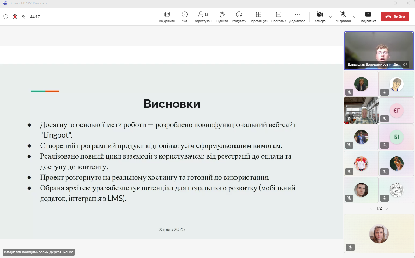Click the Висновки slide heading
This screenshot has height=258, width=415.
172,104
